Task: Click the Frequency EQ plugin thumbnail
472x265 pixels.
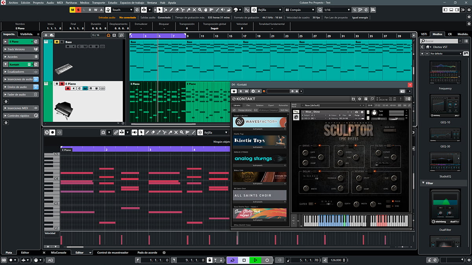Action: tap(445, 73)
